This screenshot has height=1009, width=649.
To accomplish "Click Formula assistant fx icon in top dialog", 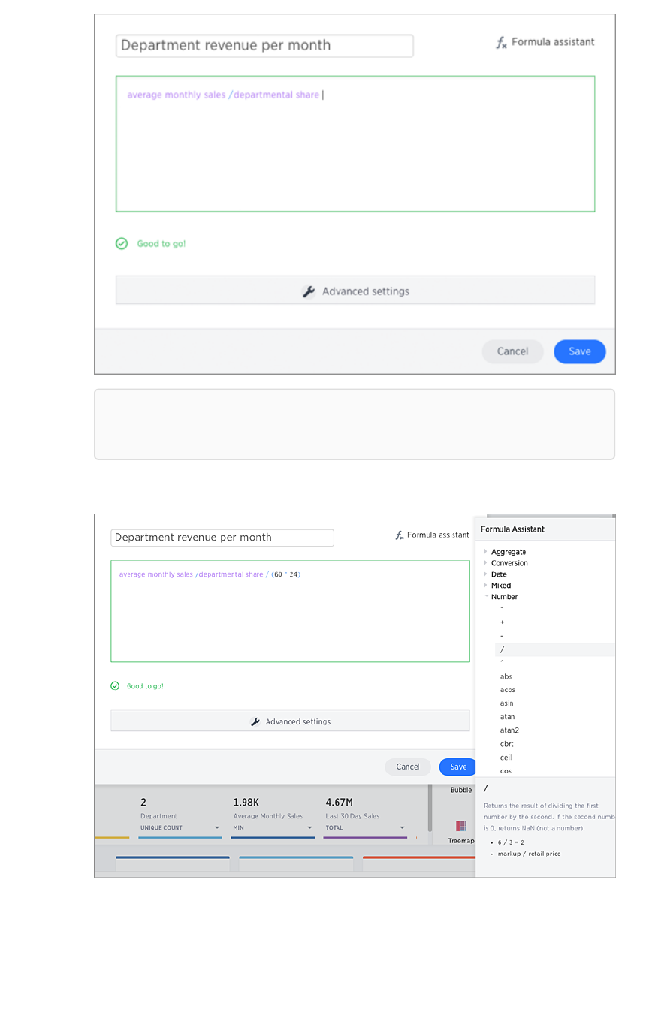I will [x=501, y=43].
